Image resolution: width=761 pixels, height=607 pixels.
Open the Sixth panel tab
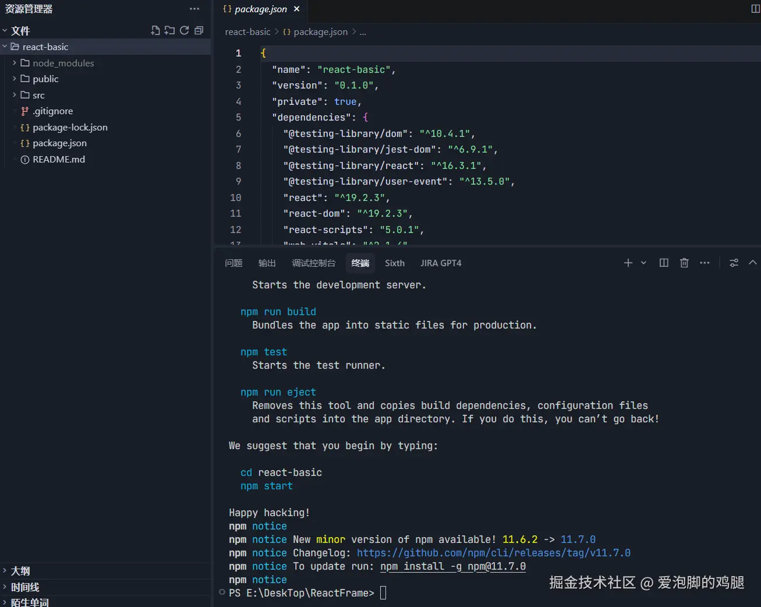click(395, 263)
